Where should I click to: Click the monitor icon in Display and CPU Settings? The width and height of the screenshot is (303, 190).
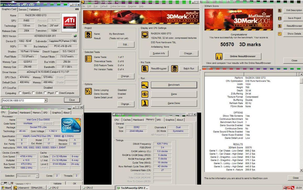coord(145,35)
